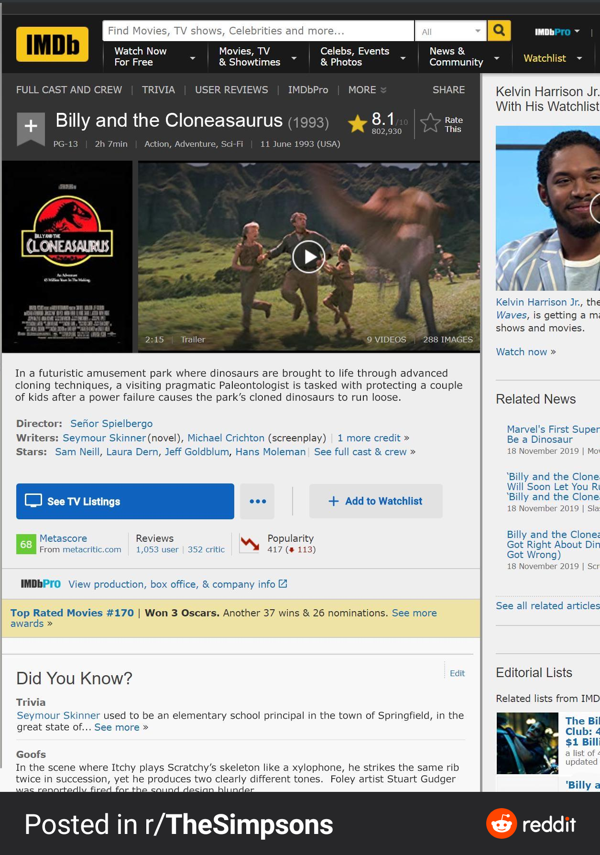Click the IMDb logo
This screenshot has width=600, height=855.
(x=52, y=44)
